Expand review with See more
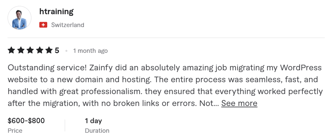The image size is (333, 140). pyautogui.click(x=239, y=103)
